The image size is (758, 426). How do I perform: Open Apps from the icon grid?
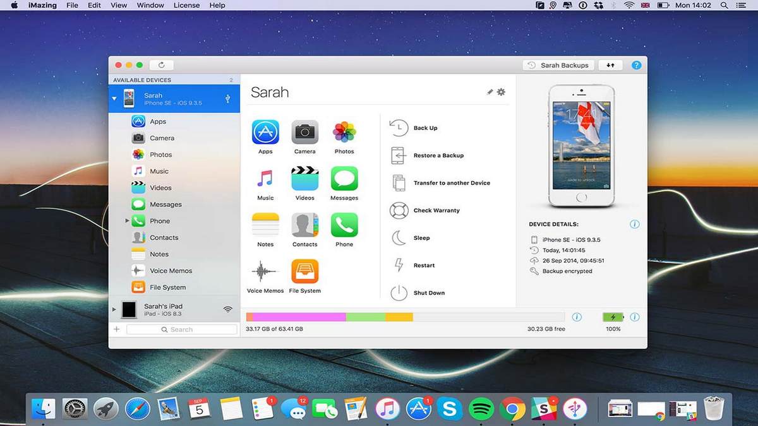point(265,133)
